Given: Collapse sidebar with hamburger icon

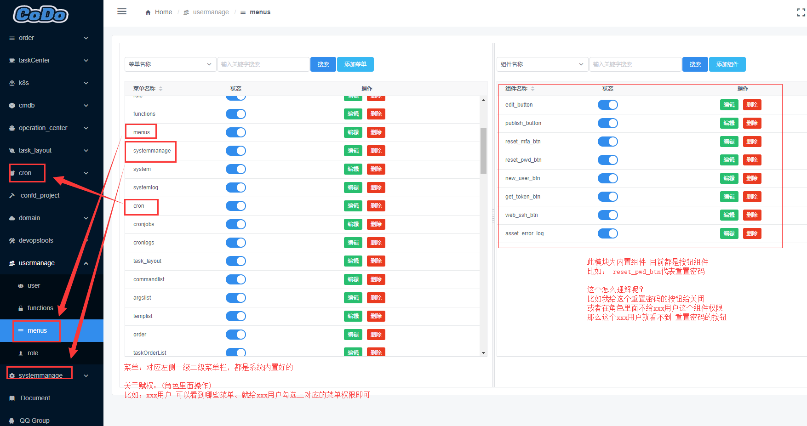Looking at the screenshot, I should click(122, 11).
